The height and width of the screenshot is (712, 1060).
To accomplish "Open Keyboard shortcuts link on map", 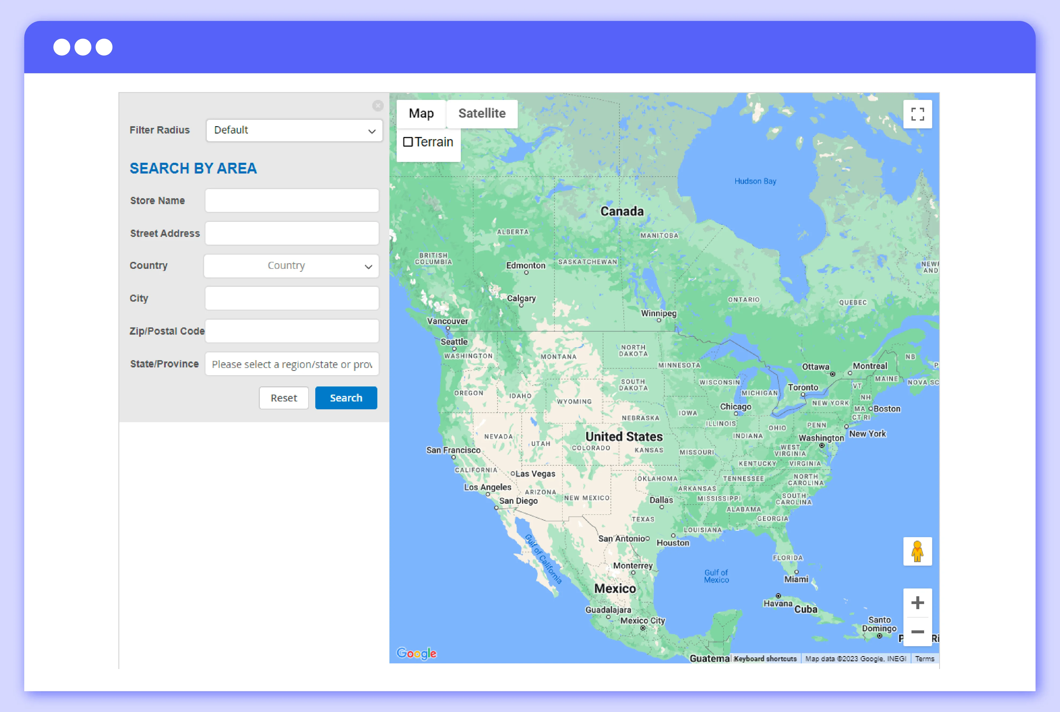I will pyautogui.click(x=765, y=658).
